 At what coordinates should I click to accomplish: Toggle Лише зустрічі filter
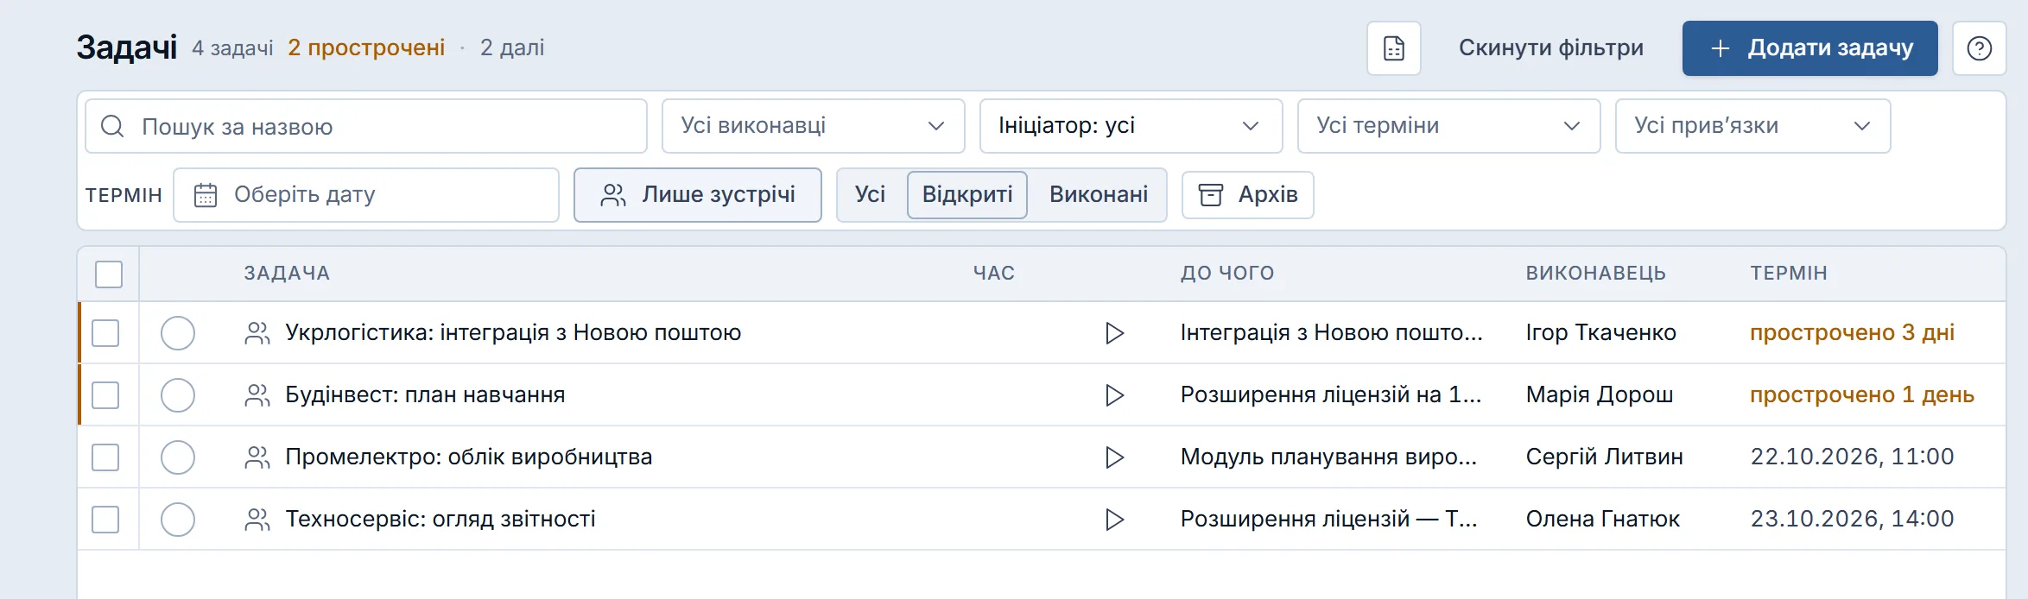click(698, 195)
